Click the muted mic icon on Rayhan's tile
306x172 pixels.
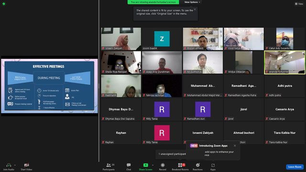103,142
